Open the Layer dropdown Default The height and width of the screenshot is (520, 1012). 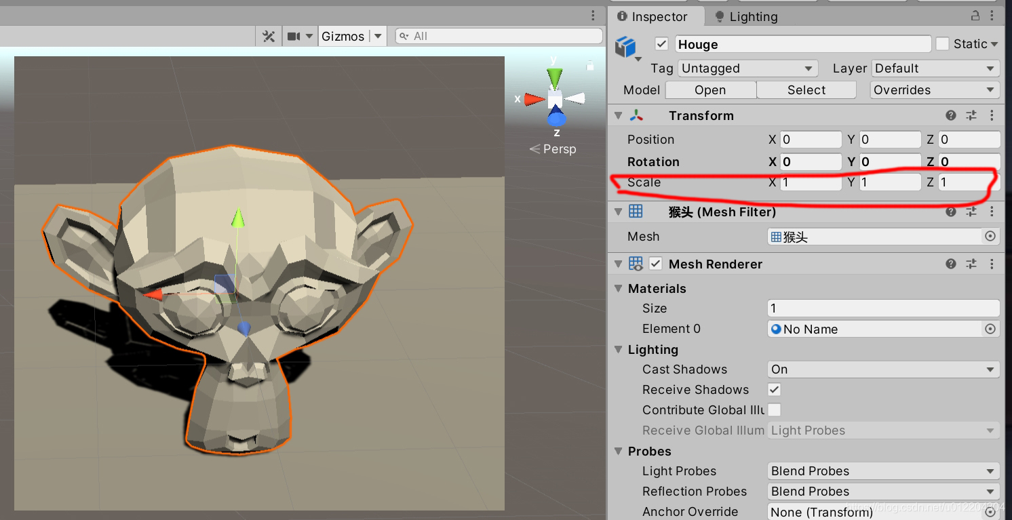[935, 68]
